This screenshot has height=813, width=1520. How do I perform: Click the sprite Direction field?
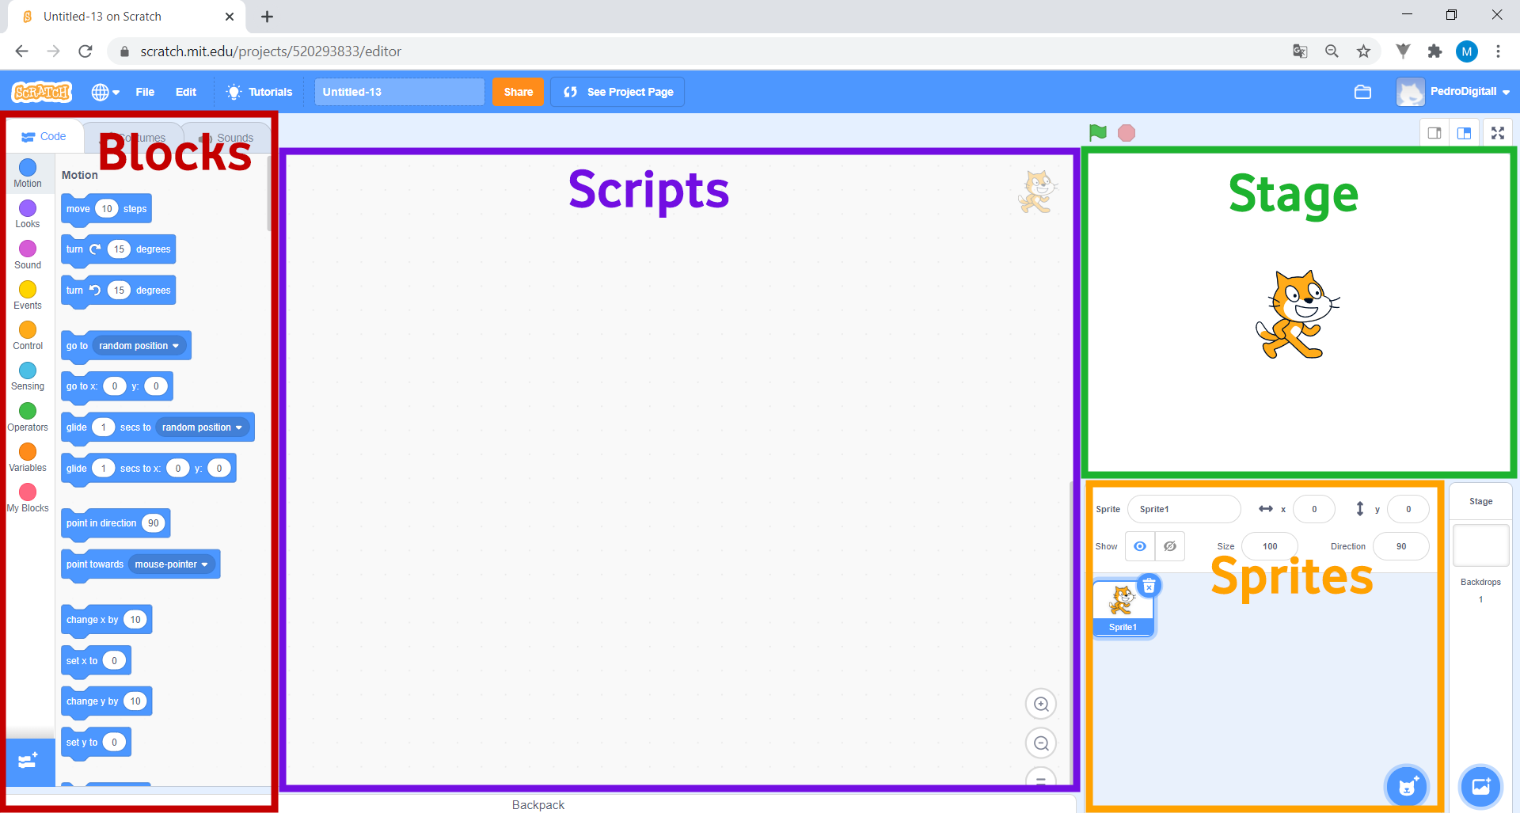click(1401, 546)
